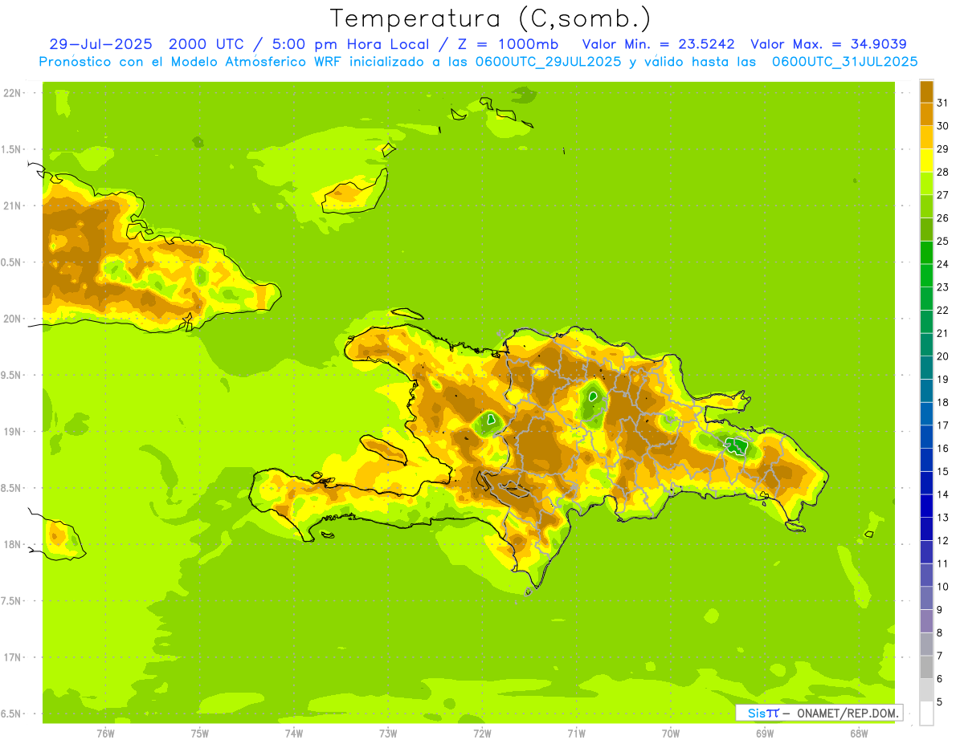964x744 pixels.
Task: Click the '69W' longitude label
Action: pos(765,734)
